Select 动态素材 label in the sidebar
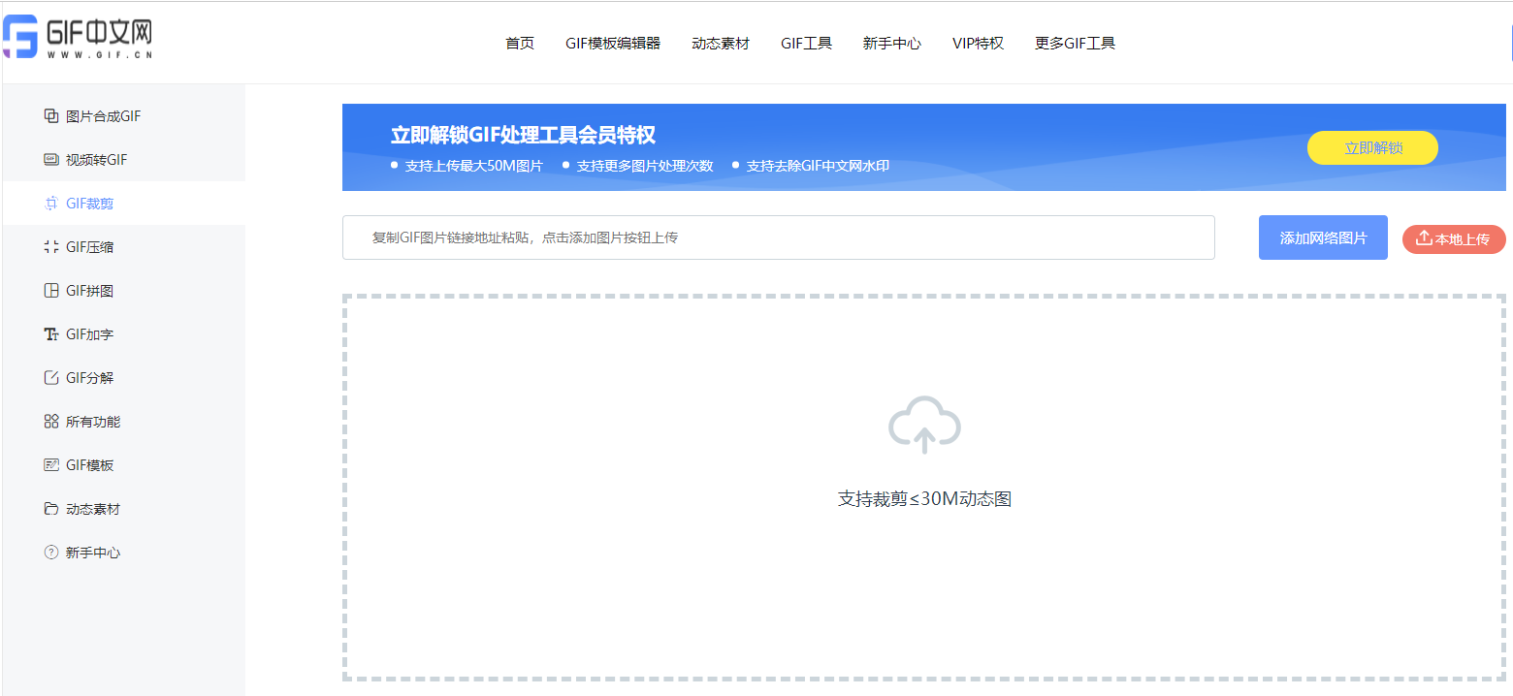 point(93,509)
